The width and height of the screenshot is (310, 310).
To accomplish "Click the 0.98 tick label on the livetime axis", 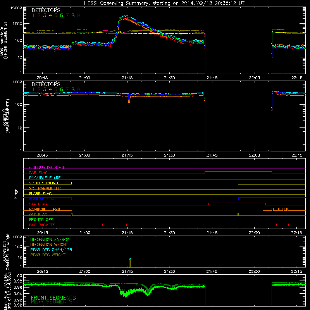I will coord(18,281).
